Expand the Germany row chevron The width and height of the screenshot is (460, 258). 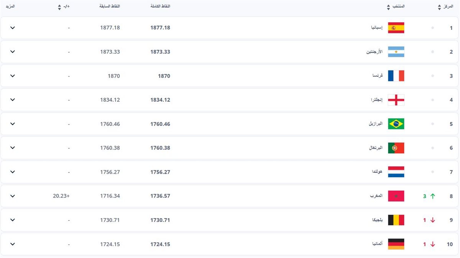[x=13, y=244]
